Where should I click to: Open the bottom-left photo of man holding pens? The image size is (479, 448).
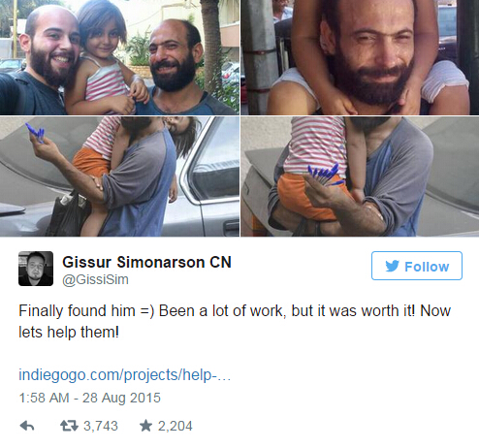tap(119, 176)
